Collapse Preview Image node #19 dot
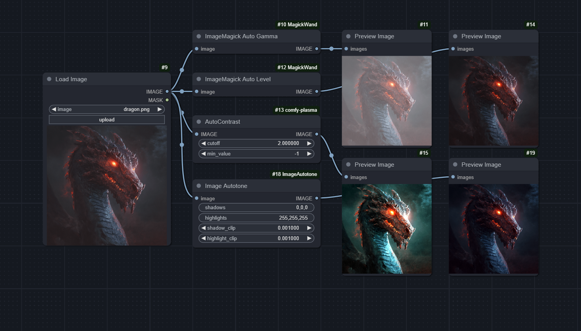 pos(455,165)
